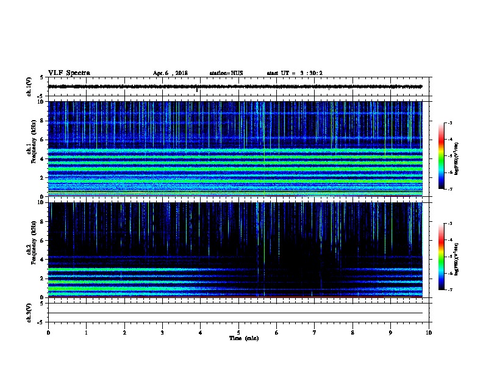Click time axis tick label '2'

point(124,333)
